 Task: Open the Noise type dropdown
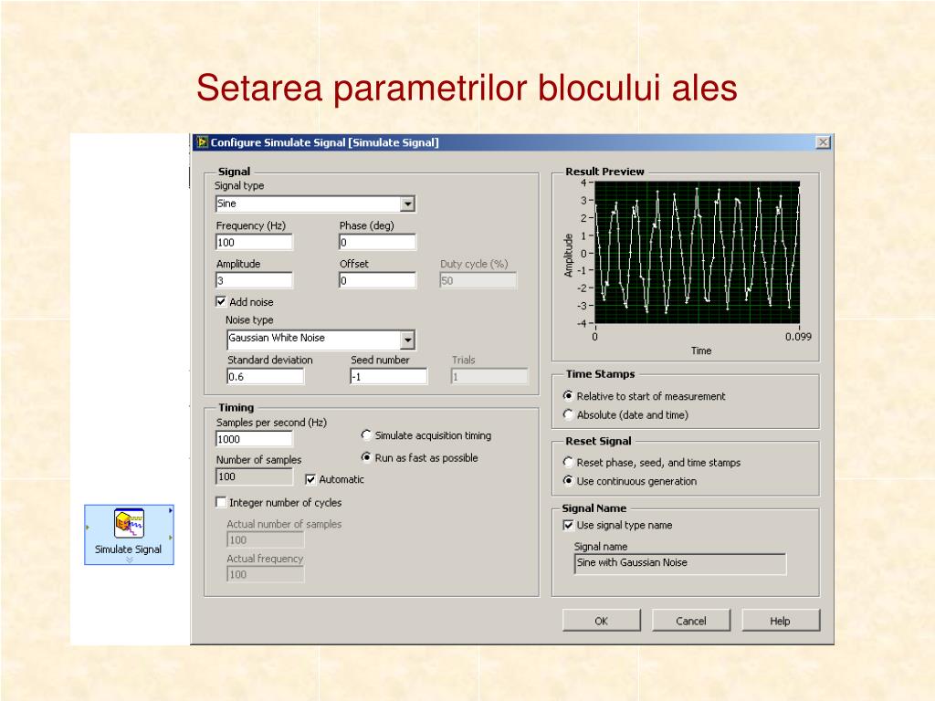pos(407,340)
